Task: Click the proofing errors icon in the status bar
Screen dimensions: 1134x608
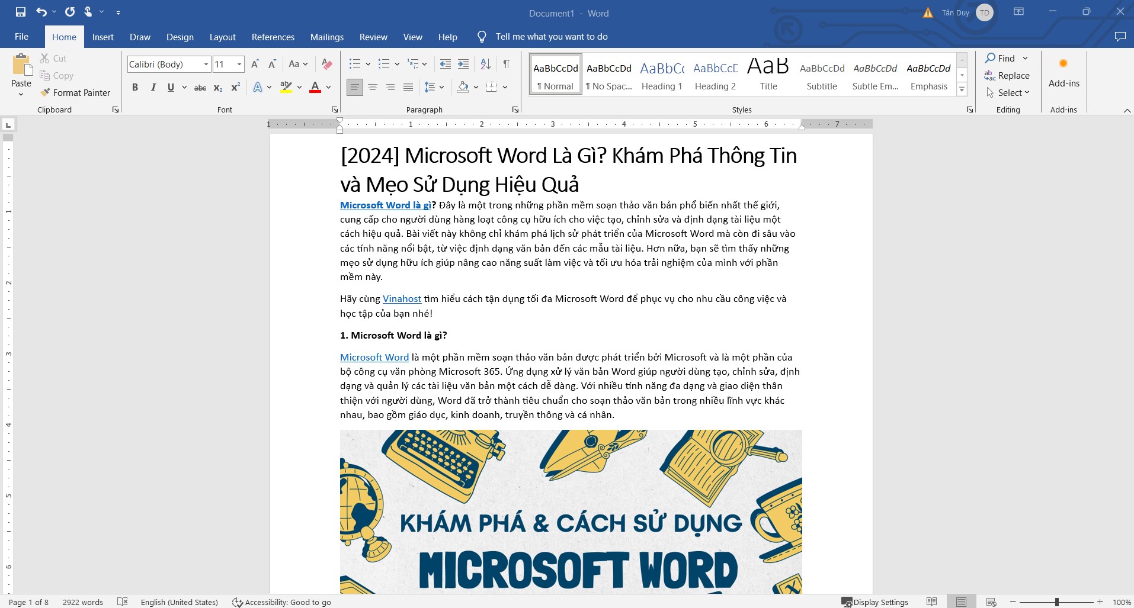Action: 123,602
